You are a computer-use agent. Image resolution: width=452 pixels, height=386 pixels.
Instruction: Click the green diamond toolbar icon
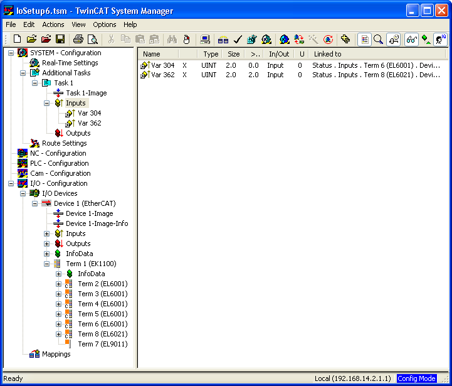tap(426, 40)
